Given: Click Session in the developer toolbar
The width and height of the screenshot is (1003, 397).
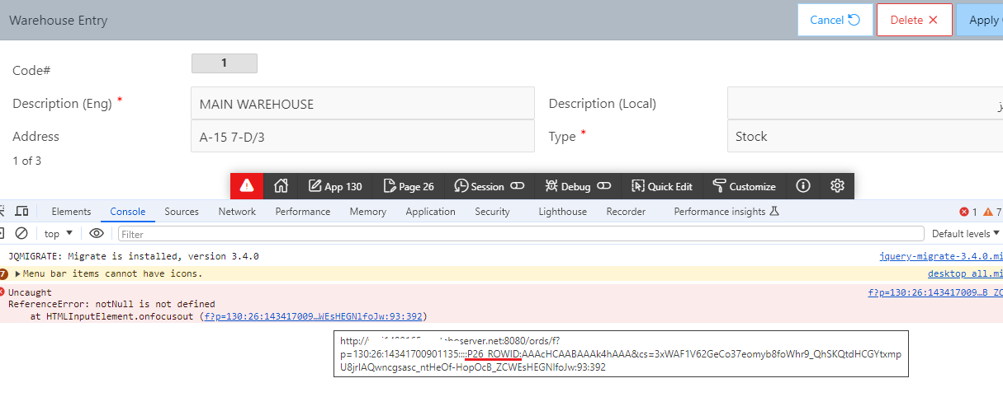Looking at the screenshot, I should tap(490, 186).
